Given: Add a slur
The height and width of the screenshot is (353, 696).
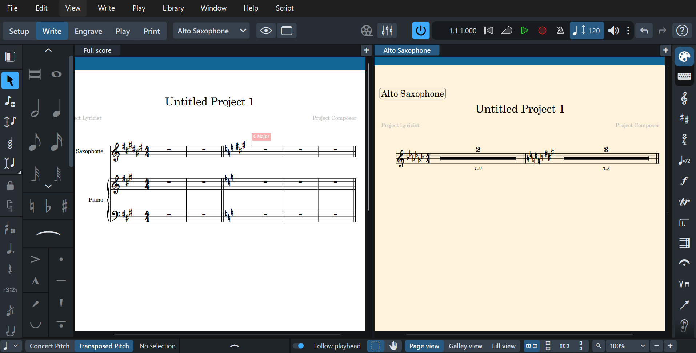Looking at the screenshot, I should click(48, 234).
